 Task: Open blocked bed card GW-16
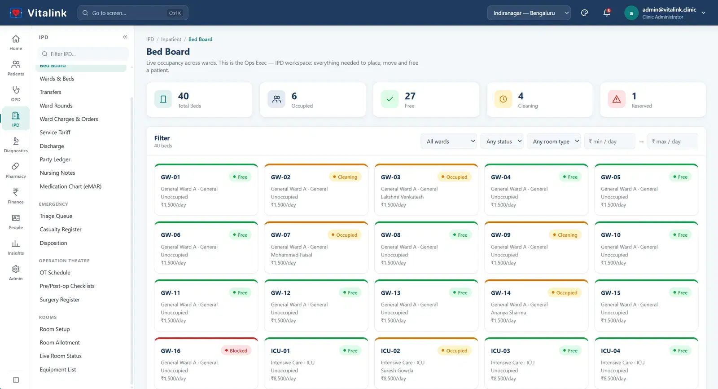206,363
